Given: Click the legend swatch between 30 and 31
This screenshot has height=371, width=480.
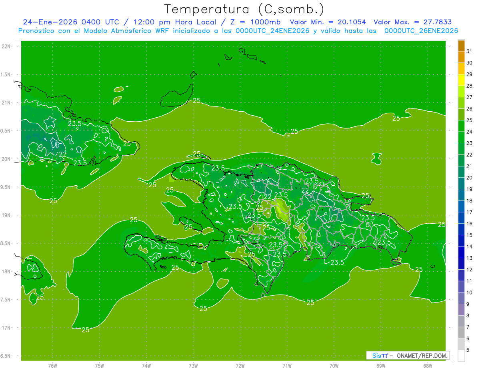Looking at the screenshot, I should [461, 57].
